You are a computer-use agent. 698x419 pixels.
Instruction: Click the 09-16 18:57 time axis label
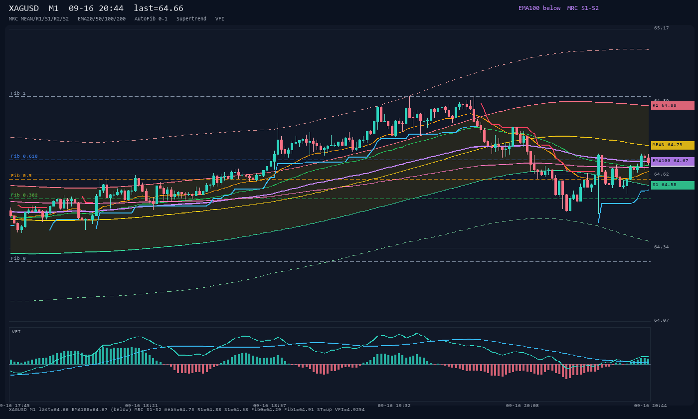[270, 406]
